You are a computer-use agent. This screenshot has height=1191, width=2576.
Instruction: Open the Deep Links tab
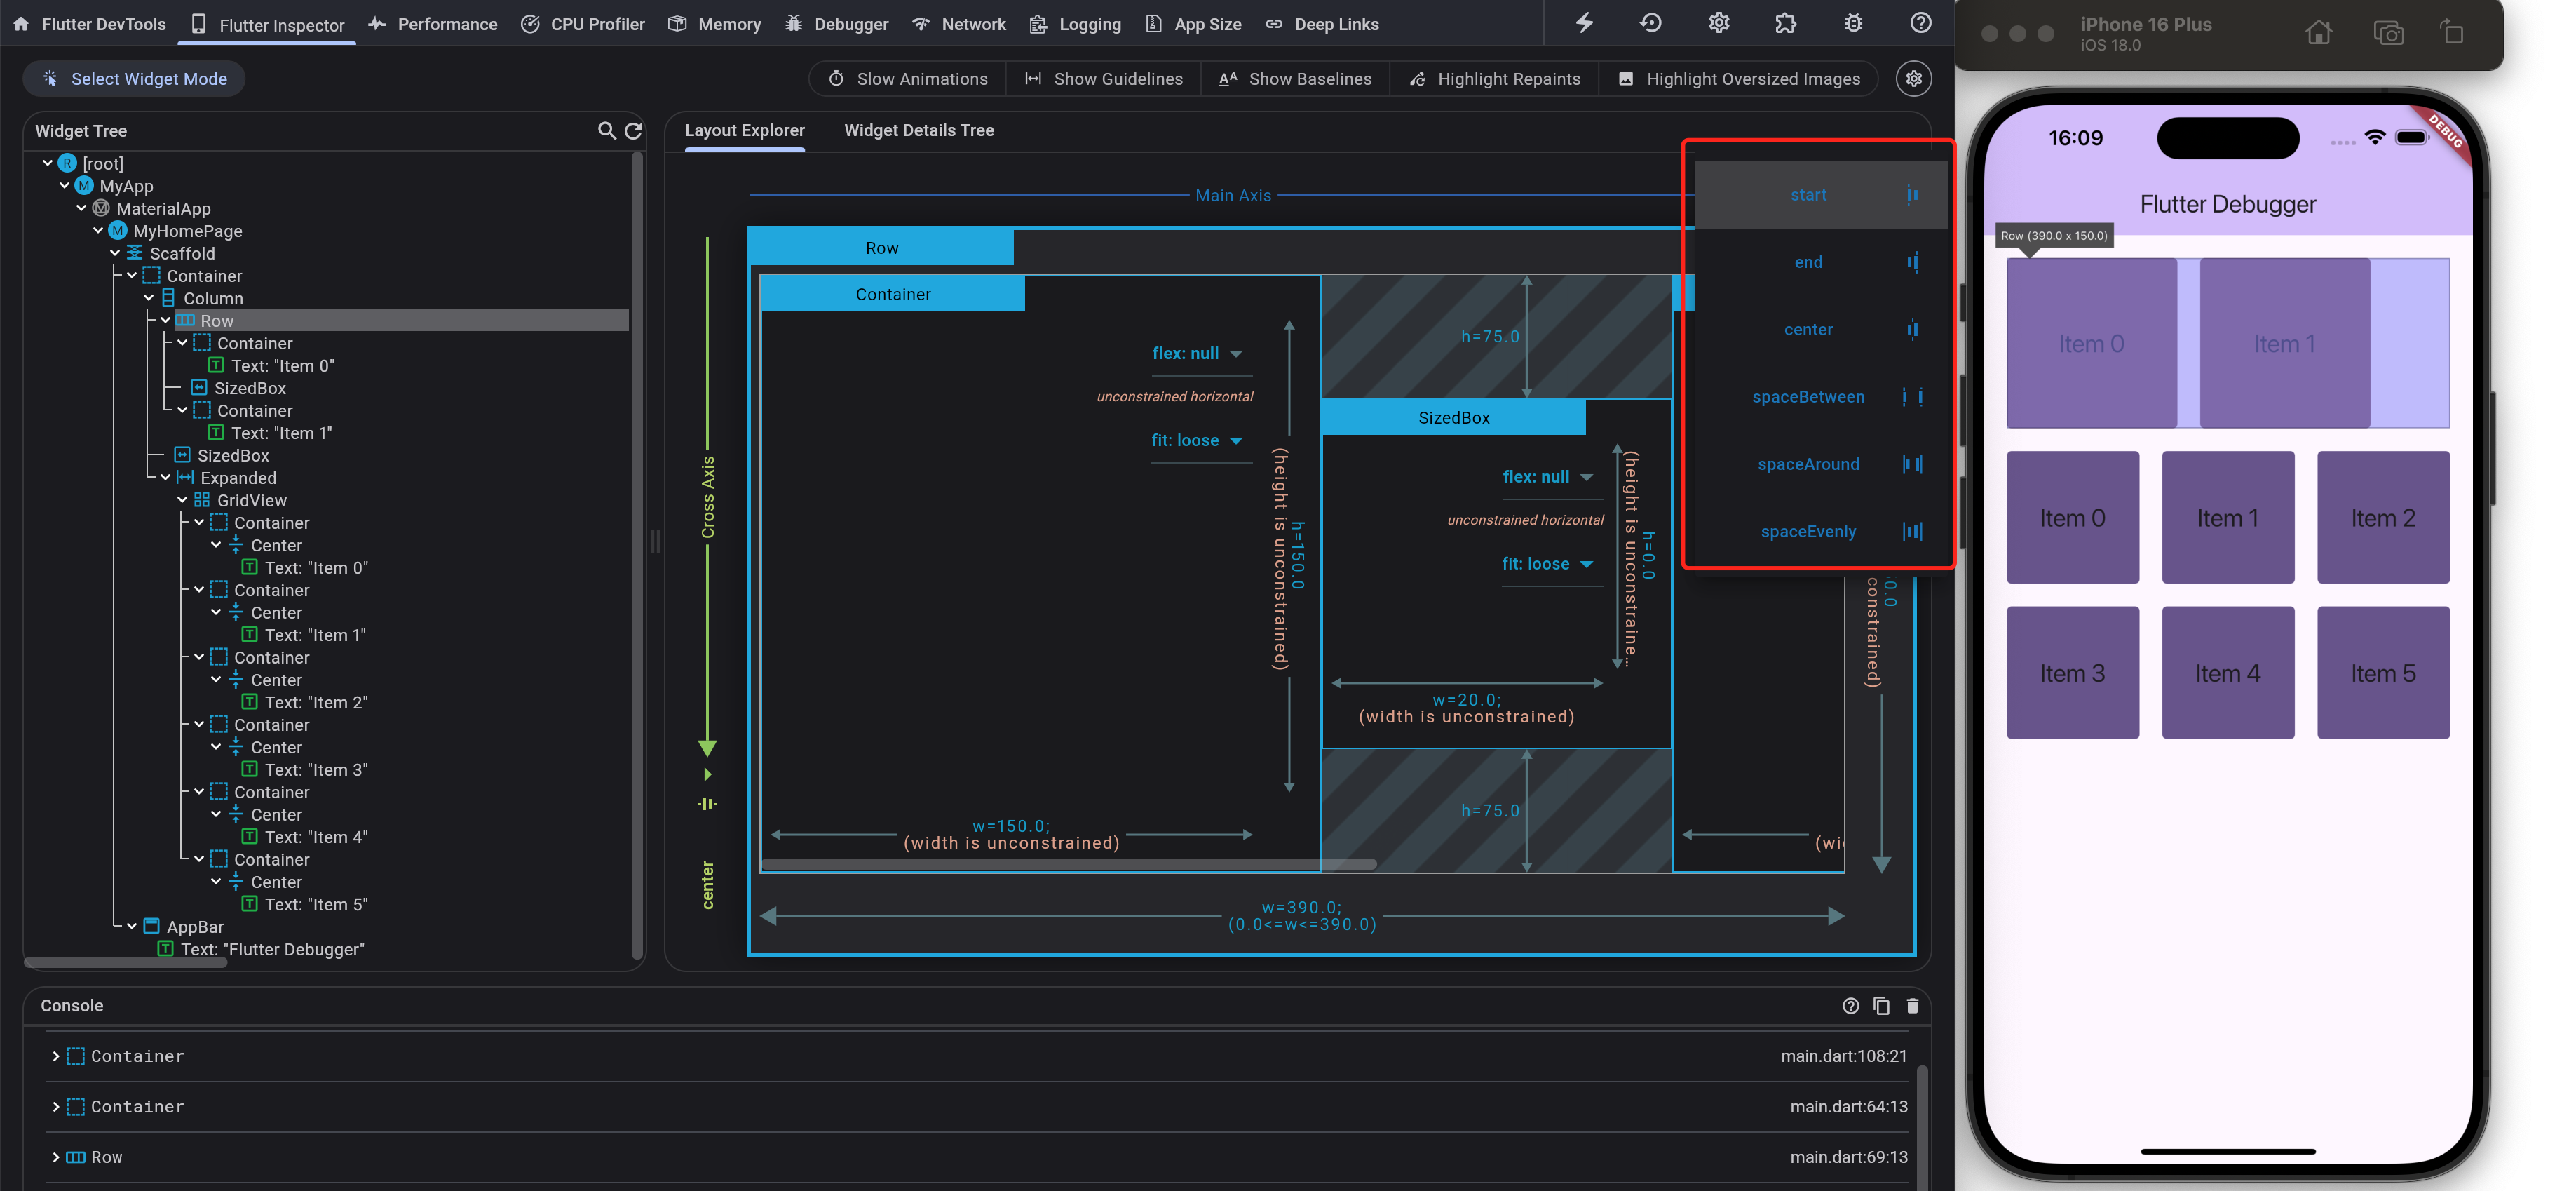point(1323,24)
